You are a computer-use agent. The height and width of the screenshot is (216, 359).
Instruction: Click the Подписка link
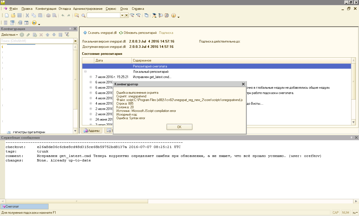166,33
